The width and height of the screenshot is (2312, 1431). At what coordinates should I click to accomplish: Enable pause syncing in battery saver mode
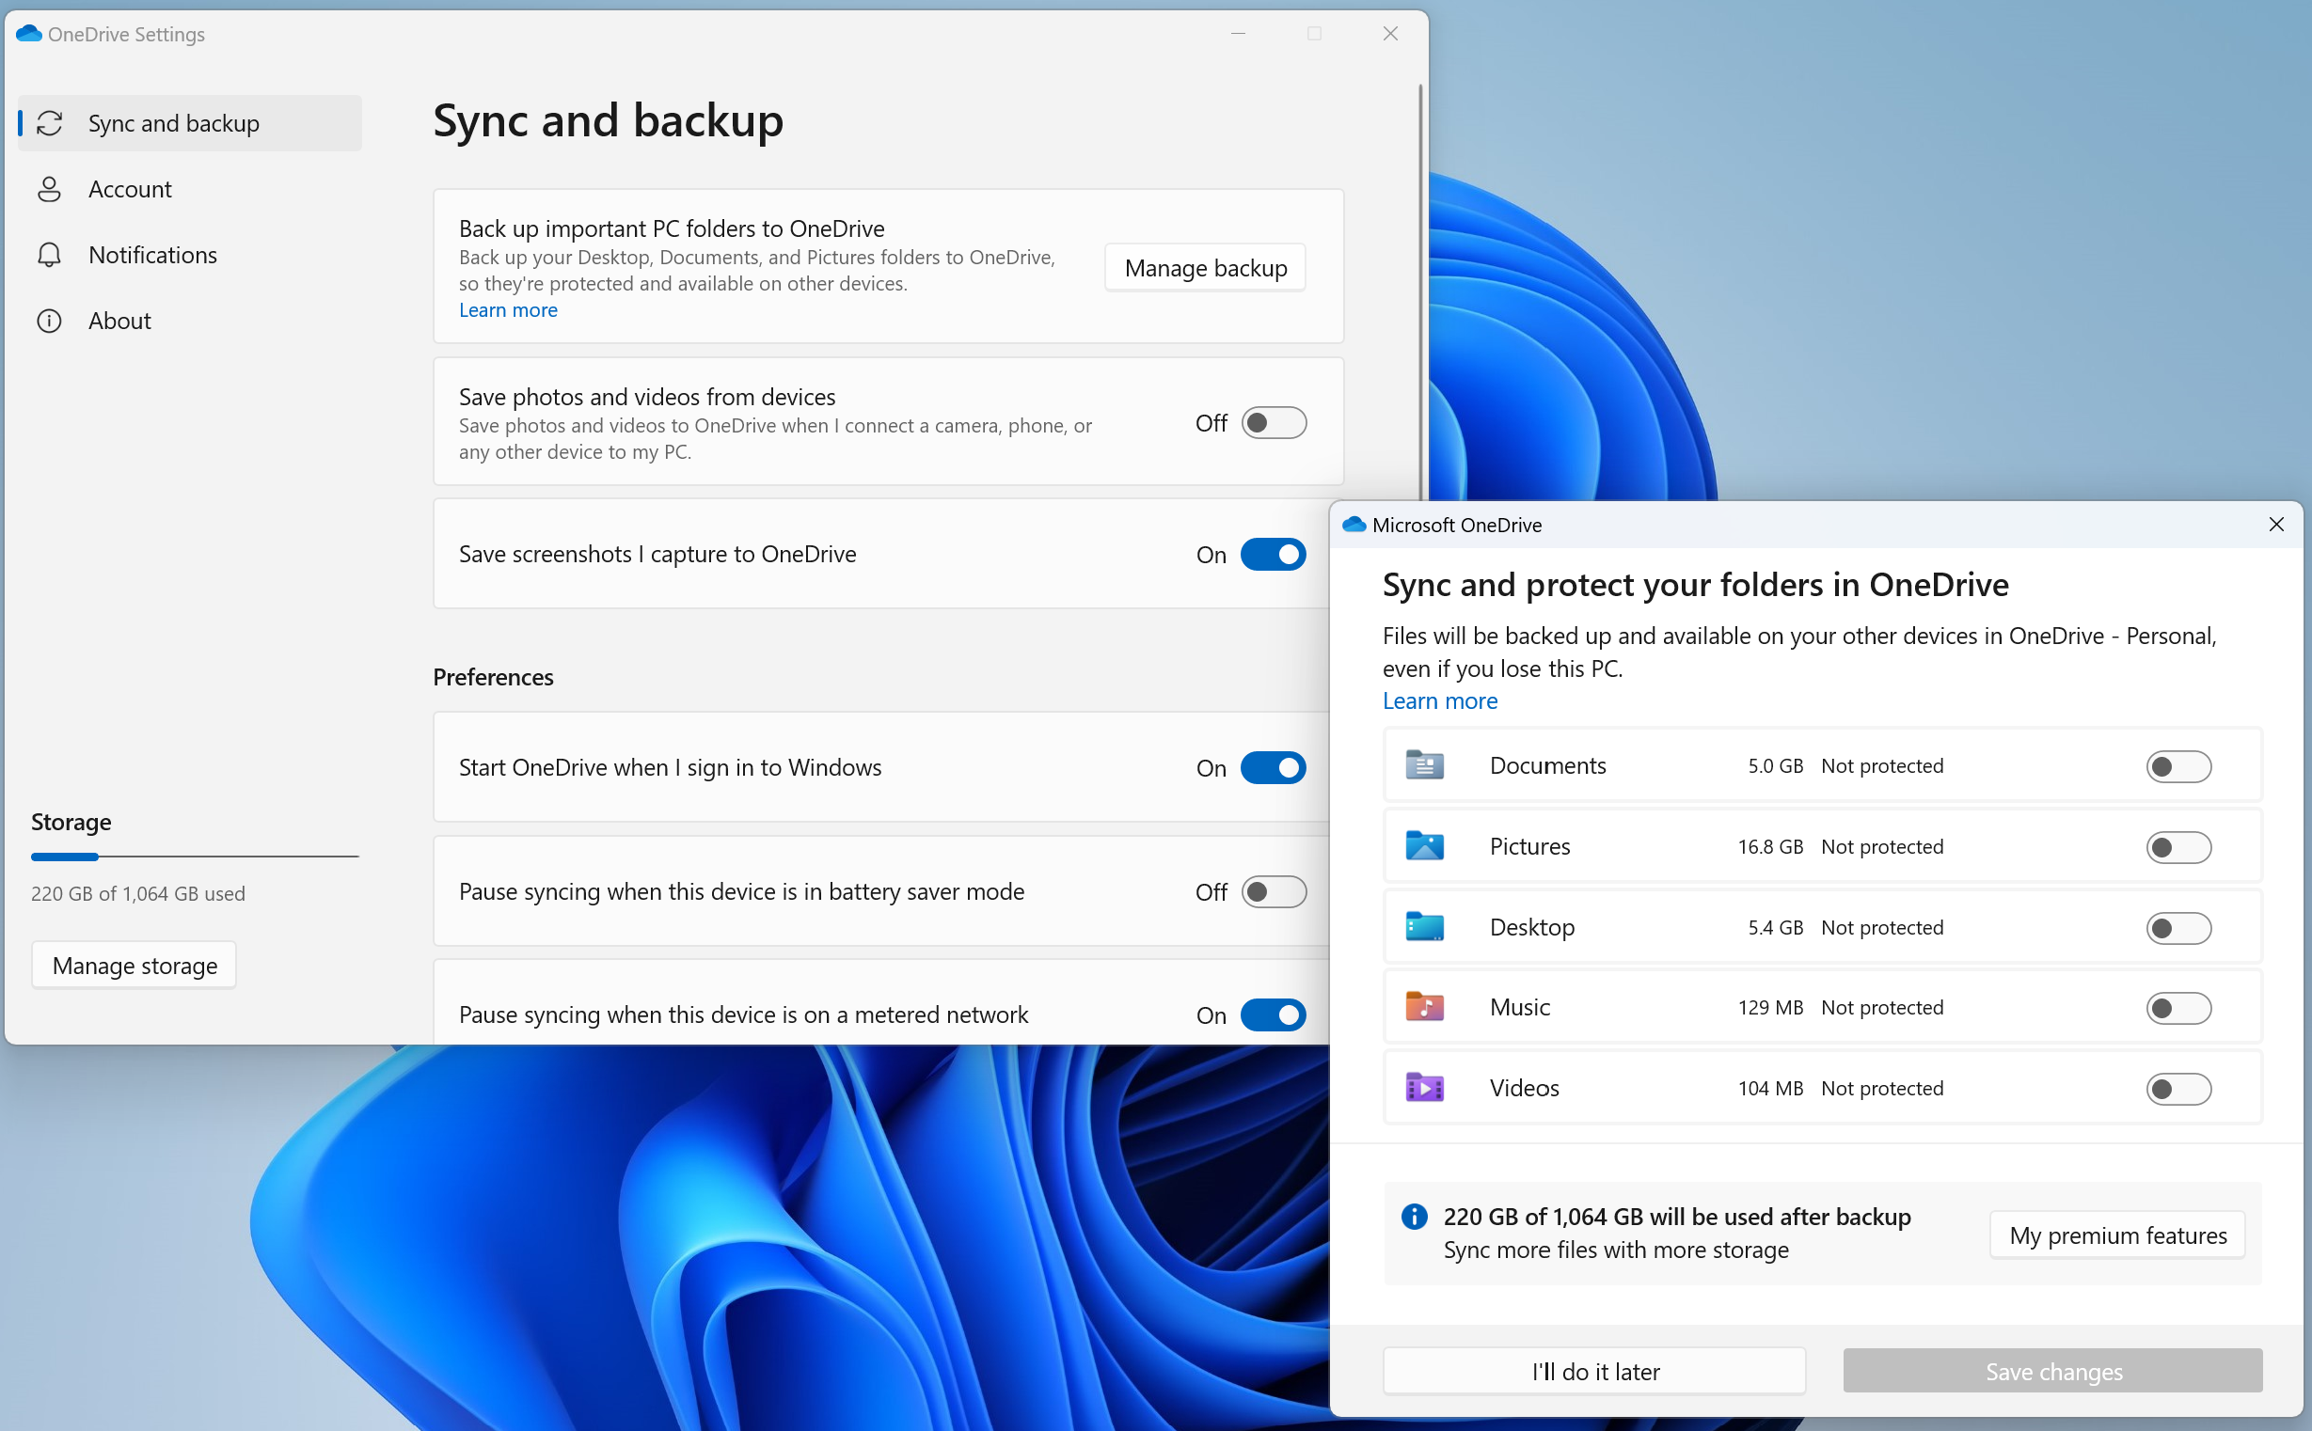1274,891
